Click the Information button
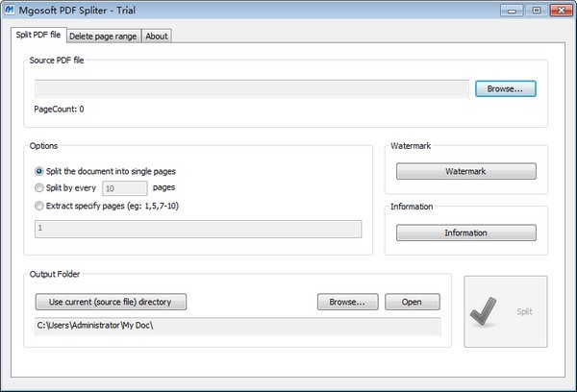This screenshot has height=392, width=577. tap(465, 233)
